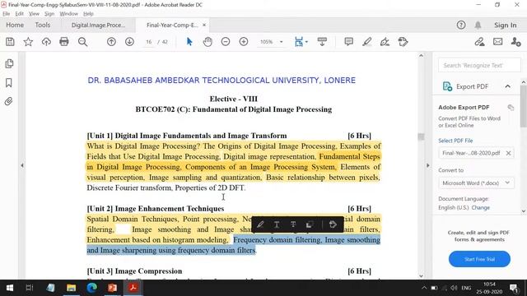Open the bookmarks panel
527x296 pixels.
[9, 82]
